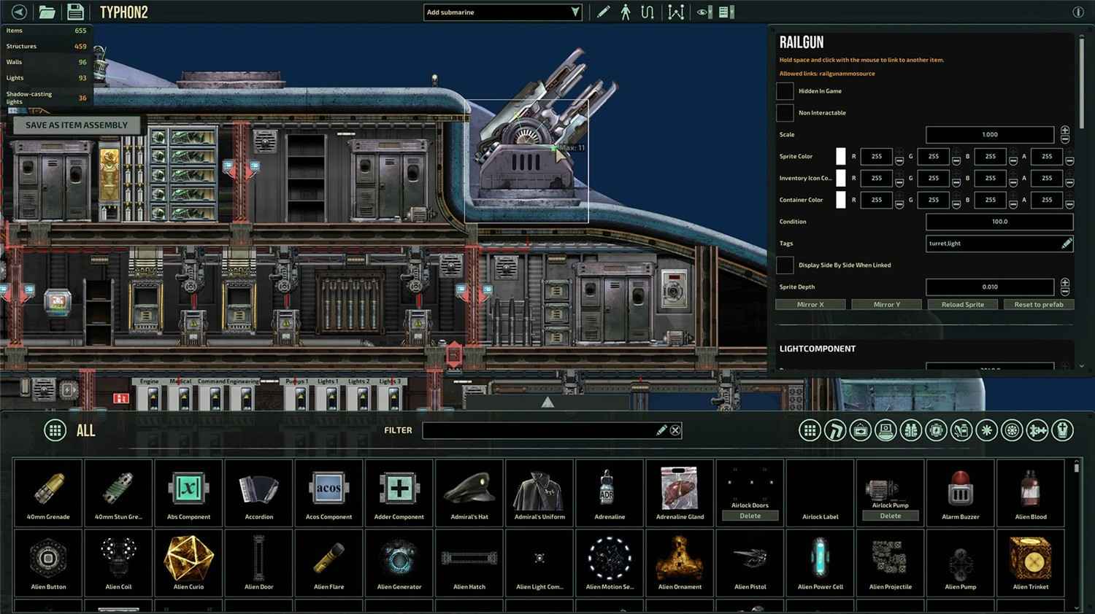Select the wiring mode tool

tap(648, 12)
